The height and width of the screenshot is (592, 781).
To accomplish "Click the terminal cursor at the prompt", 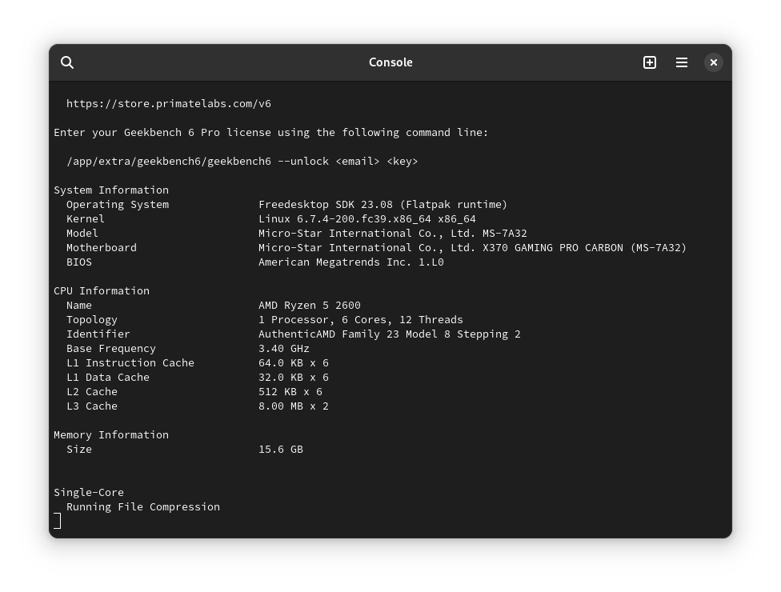I will pos(58,521).
